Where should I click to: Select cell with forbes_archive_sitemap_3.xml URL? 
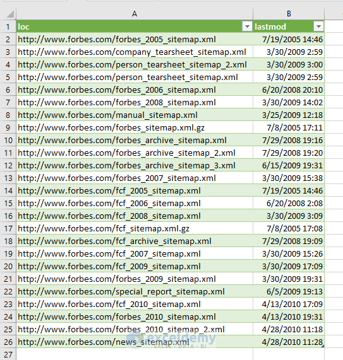pos(135,166)
